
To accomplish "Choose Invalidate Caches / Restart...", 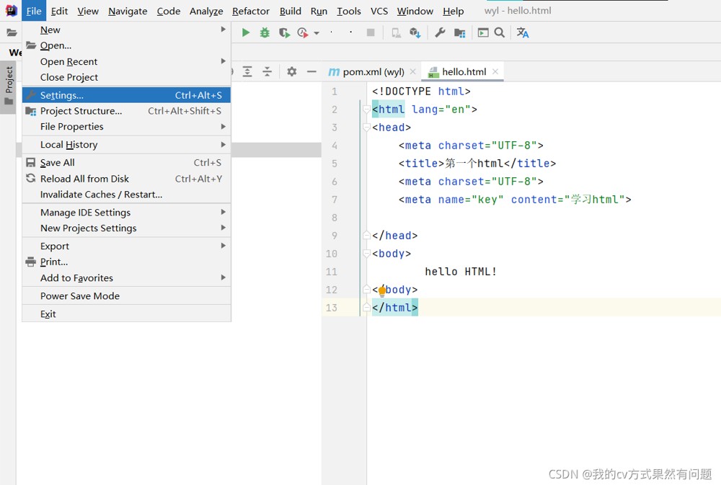I will tap(101, 195).
